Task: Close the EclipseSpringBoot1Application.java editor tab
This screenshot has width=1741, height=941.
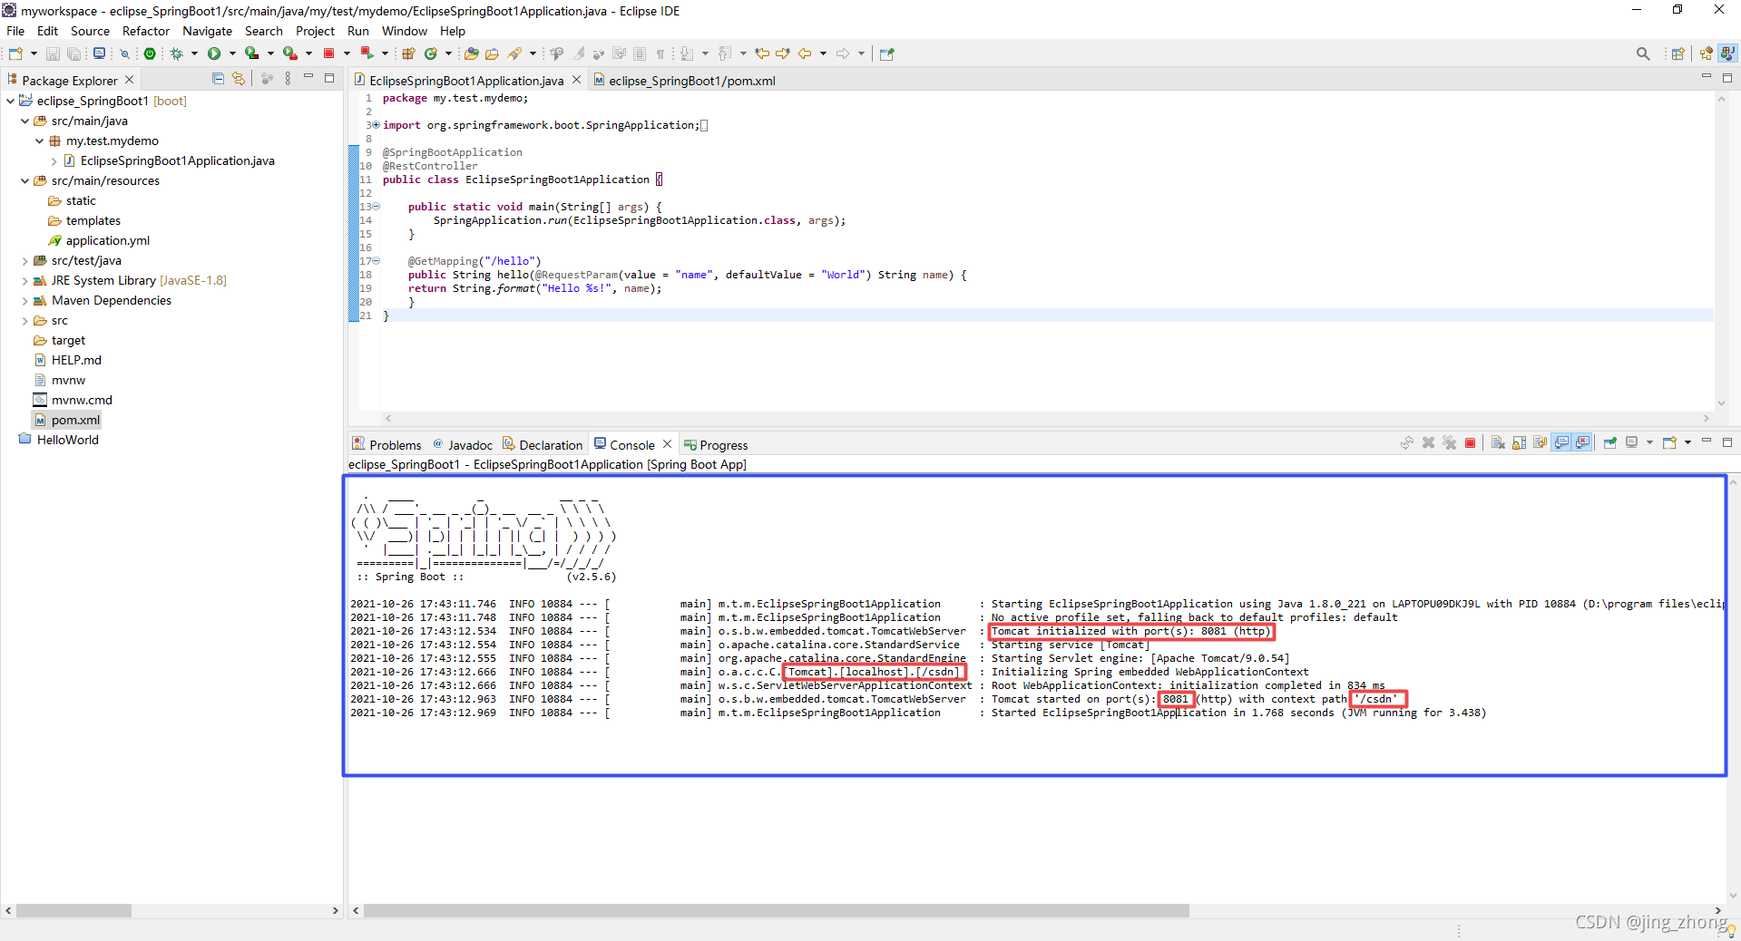Action: [x=576, y=80]
